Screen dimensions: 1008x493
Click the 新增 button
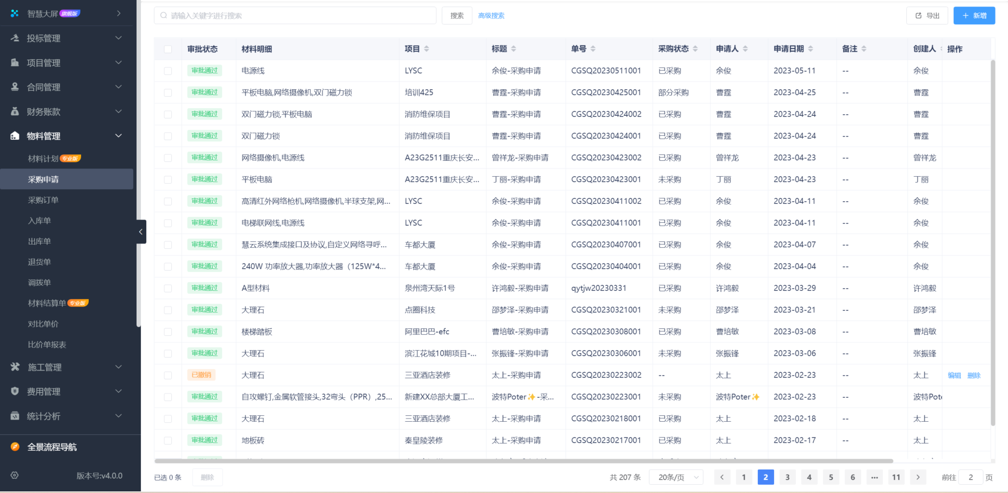[x=973, y=15]
